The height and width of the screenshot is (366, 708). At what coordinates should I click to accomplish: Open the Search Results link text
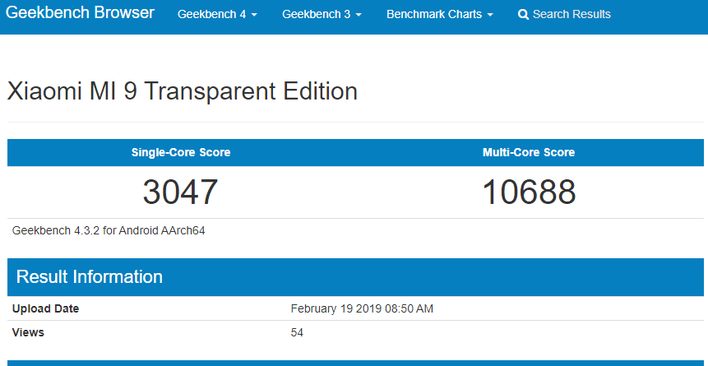pos(571,15)
